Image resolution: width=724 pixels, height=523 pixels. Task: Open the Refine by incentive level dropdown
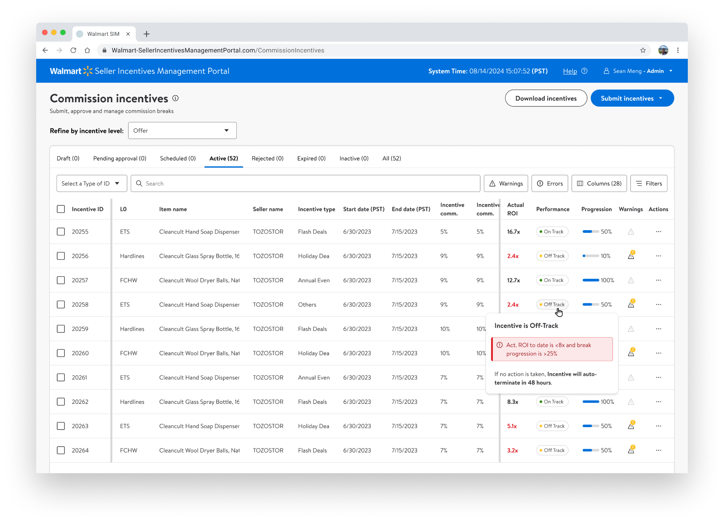tap(182, 131)
